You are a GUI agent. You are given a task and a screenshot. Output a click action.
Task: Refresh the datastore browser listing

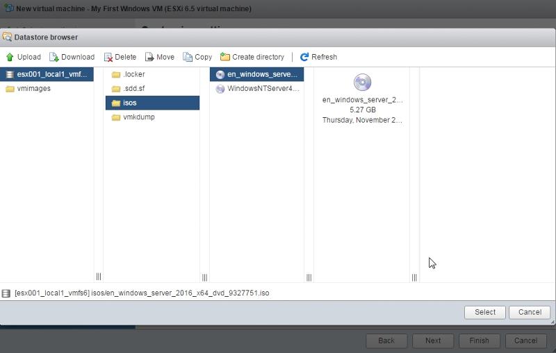[x=304, y=57]
